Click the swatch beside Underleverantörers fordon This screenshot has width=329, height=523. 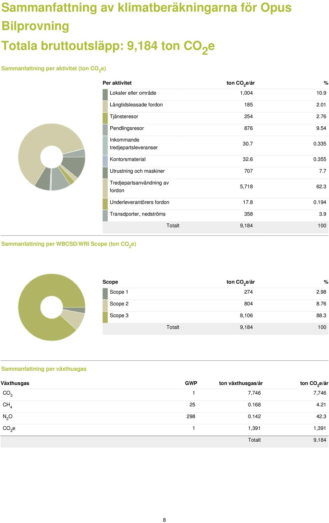click(105, 204)
